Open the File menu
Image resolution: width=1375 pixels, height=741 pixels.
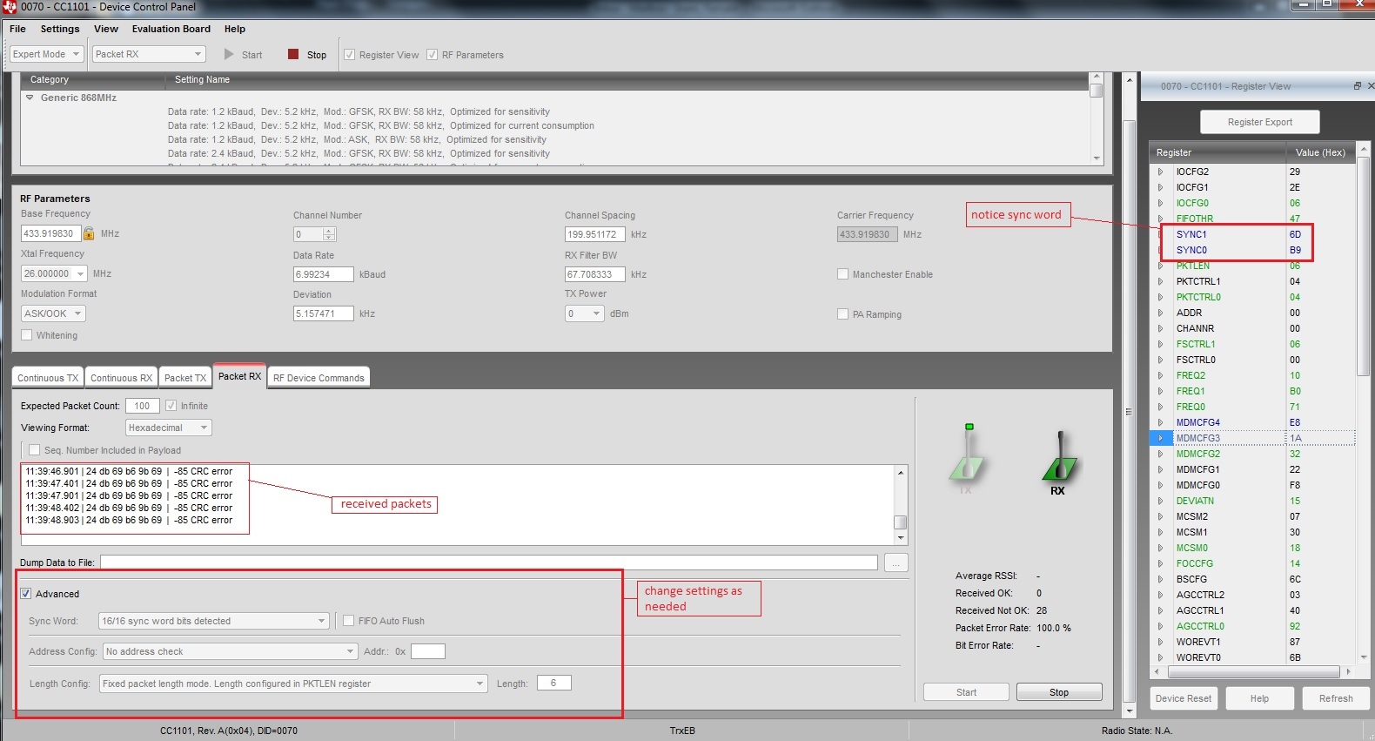coord(17,29)
